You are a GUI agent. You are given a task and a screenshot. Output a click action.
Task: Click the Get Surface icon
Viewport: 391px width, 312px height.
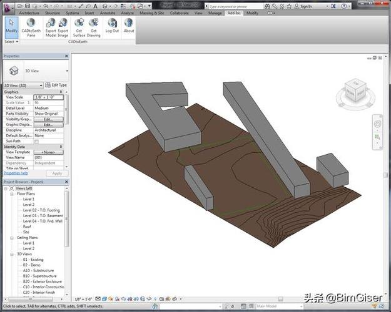pos(80,23)
